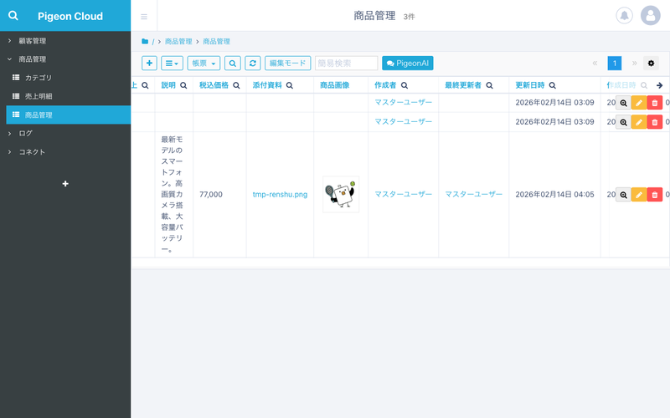Screen dimensions: 670x418
Task: Click the 2026年02月14日 04:05 timestamp cell
Action: click(554, 195)
